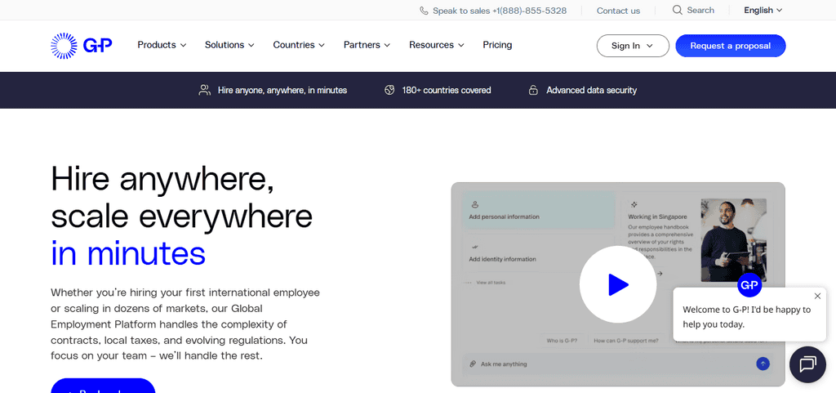
Task: Expand the Products menu
Action: point(162,45)
